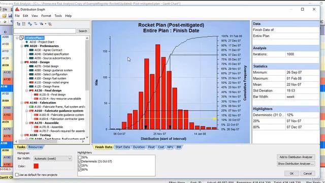Click the task filter toolbar icon

coord(41,24)
